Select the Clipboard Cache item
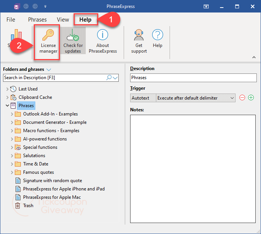The height and width of the screenshot is (234, 261). point(35,97)
